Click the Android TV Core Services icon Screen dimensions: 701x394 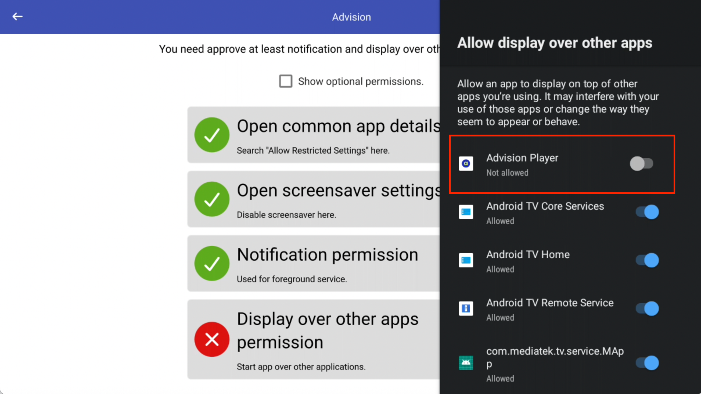coord(466,212)
